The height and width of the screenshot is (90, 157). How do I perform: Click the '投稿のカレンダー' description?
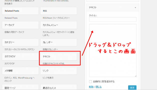(50, 49)
